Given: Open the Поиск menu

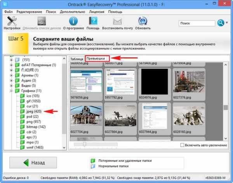Looking at the screenshot, I should tap(51, 12).
